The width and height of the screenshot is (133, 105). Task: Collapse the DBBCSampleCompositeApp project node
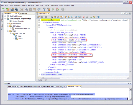pyautogui.click(x=5, y=19)
